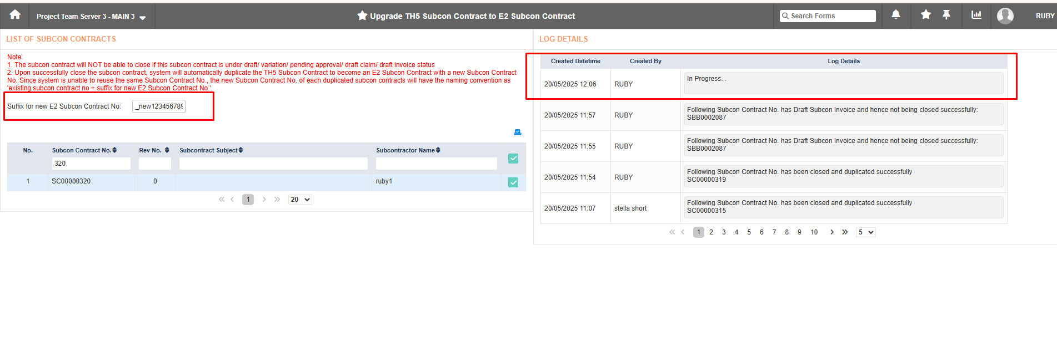Select the 20/05/2025 11:54 log datetime

tap(570, 177)
